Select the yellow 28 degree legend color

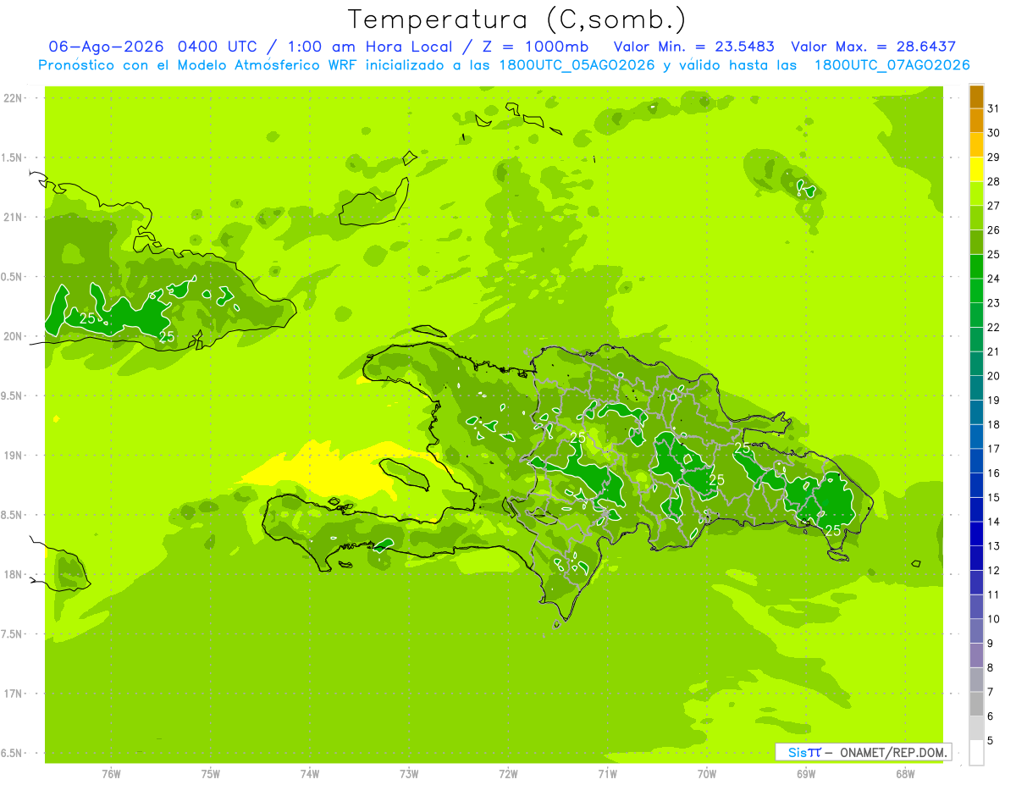(976, 169)
